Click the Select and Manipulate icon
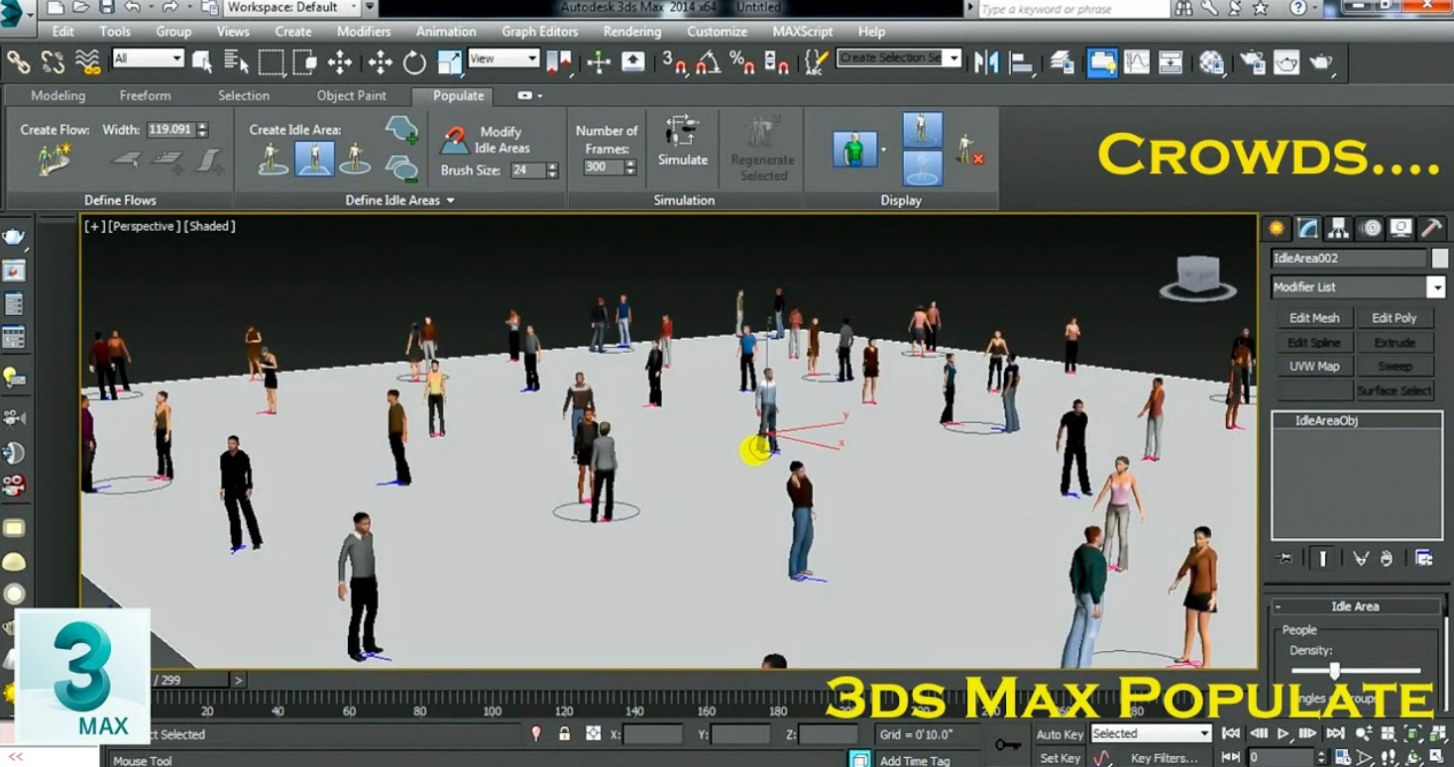Screen dimensions: 1454x767 tap(599, 62)
